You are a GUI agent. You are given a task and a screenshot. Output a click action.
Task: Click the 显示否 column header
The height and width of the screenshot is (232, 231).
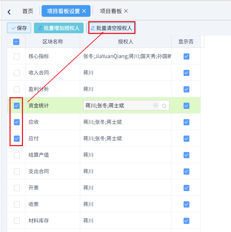click(x=186, y=42)
